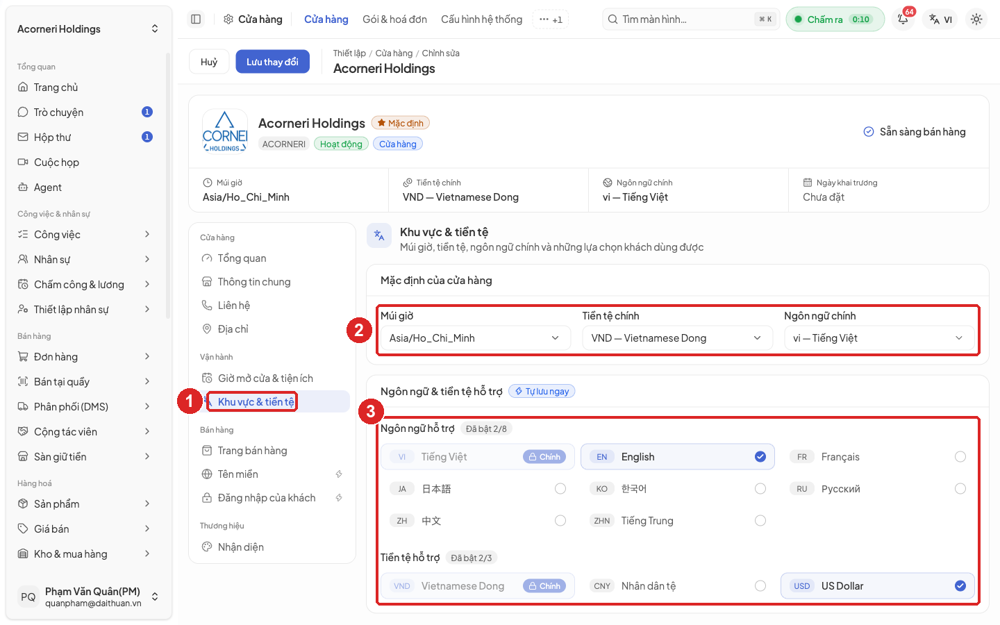Click the Huỷ button
The image size is (1000, 625).
click(x=209, y=62)
